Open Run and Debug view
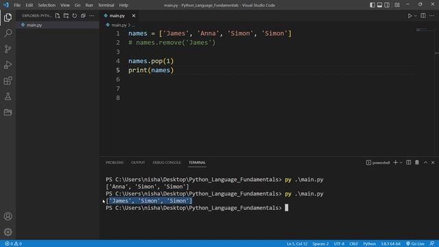439x247 pixels. click(8, 65)
